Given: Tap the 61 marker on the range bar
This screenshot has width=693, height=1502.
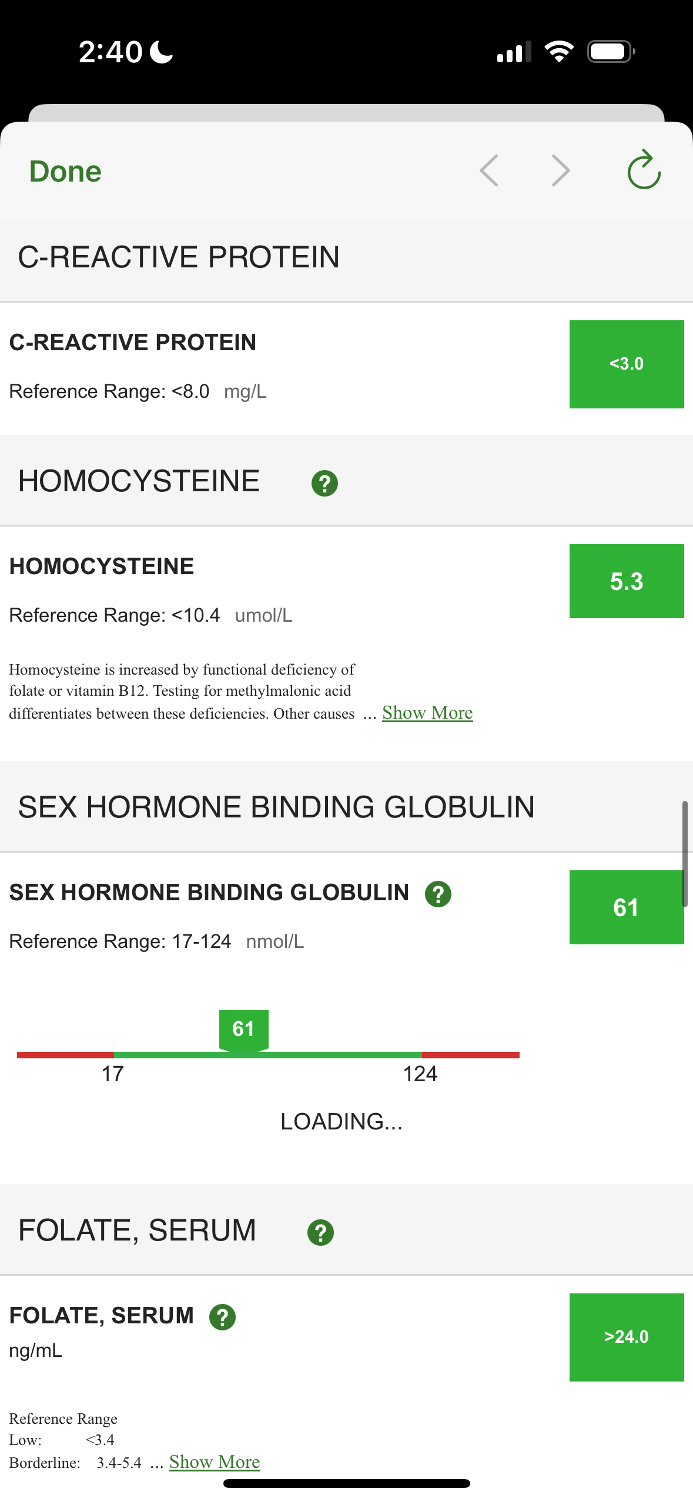Looking at the screenshot, I should 243,1029.
